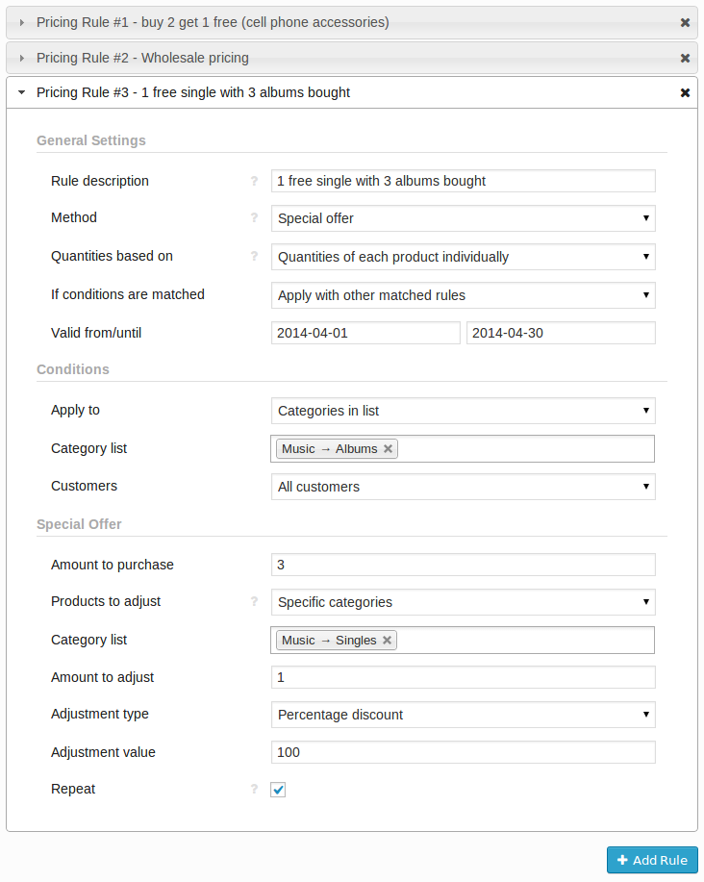Viewport: 704px width, 882px height.
Task: Click the Add Rule button
Action: coord(652,860)
